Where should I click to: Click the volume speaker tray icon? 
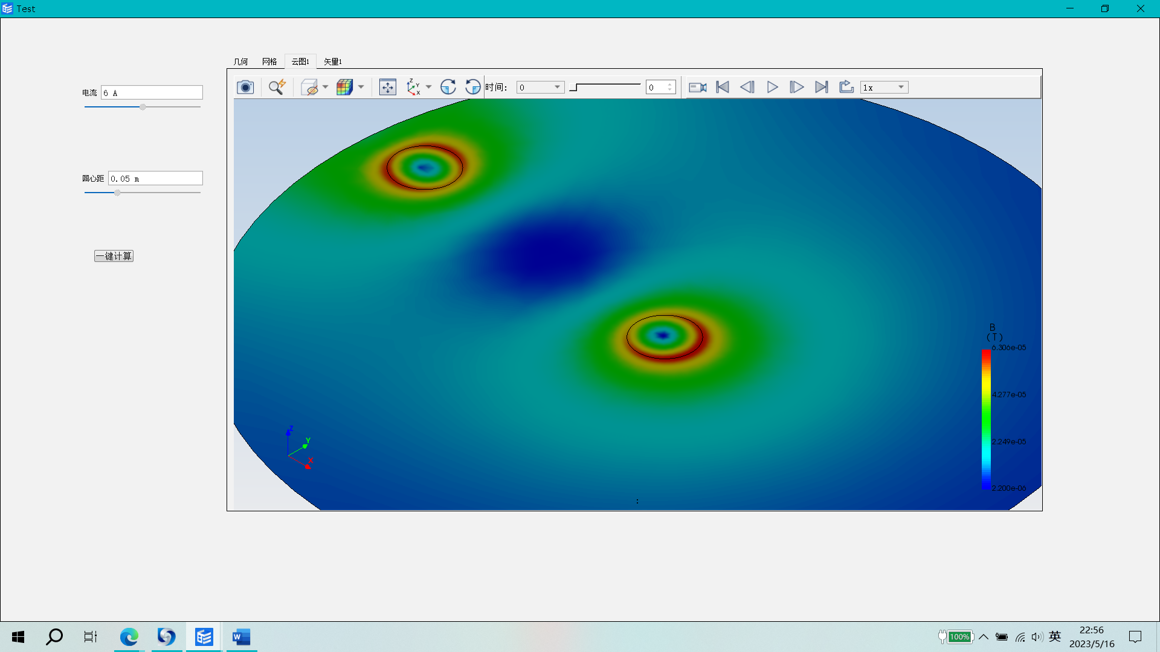[x=1037, y=637]
